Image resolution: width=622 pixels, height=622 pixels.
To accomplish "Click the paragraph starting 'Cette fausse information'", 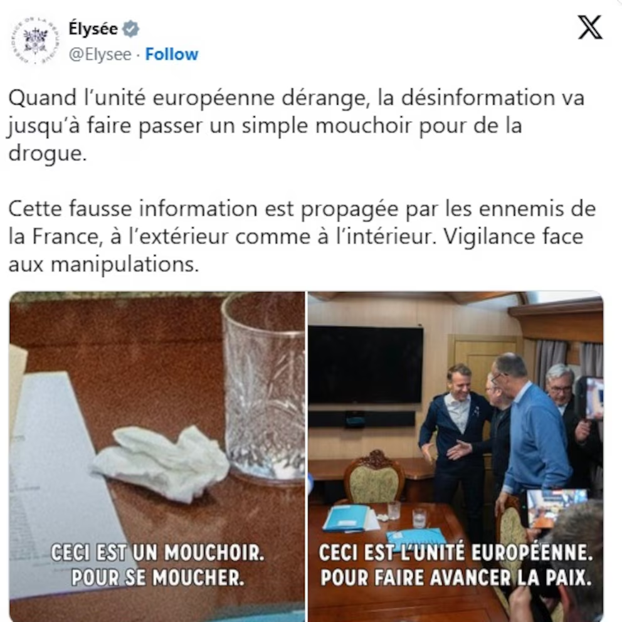I will 302,236.
